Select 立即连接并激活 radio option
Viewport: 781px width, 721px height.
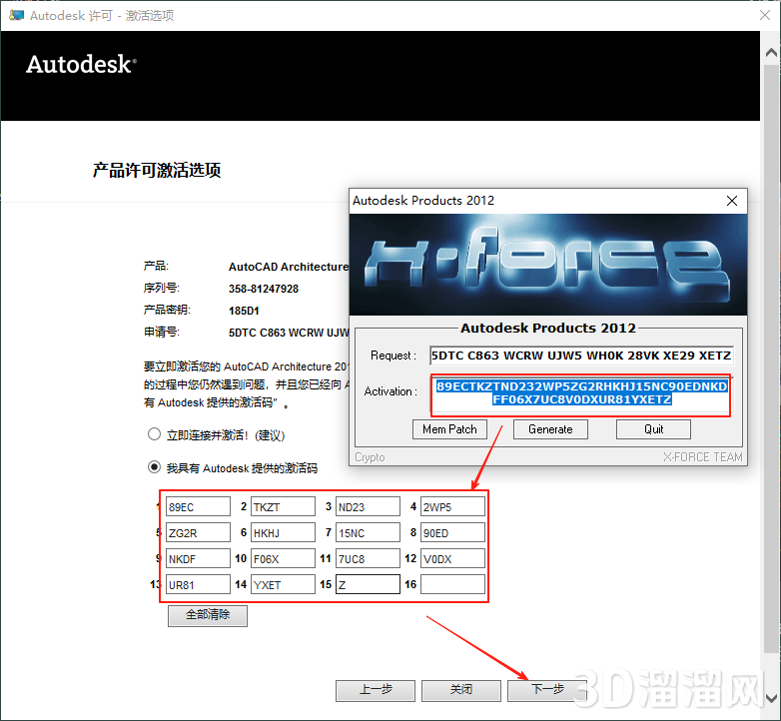(155, 434)
